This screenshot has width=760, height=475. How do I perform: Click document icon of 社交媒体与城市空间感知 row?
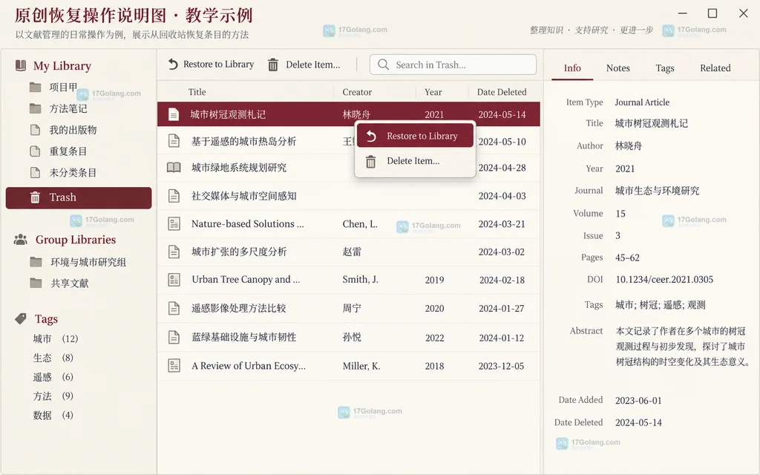coord(174,196)
